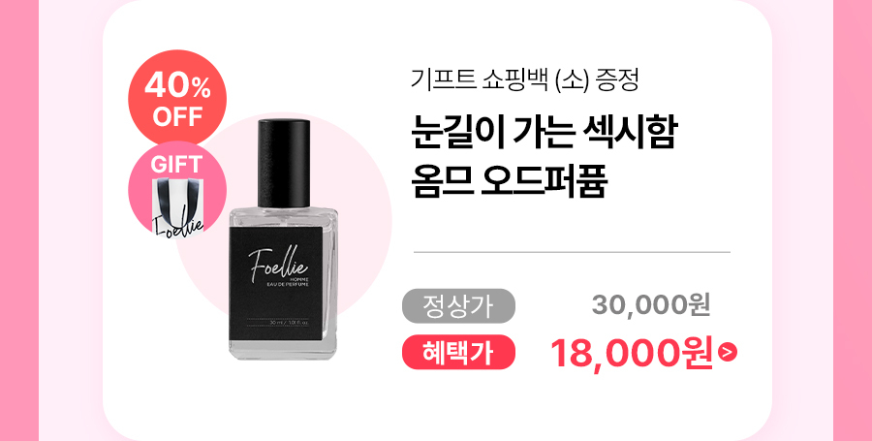
Task: Click the red arrow icon beside 18,000원
Action: (x=728, y=353)
